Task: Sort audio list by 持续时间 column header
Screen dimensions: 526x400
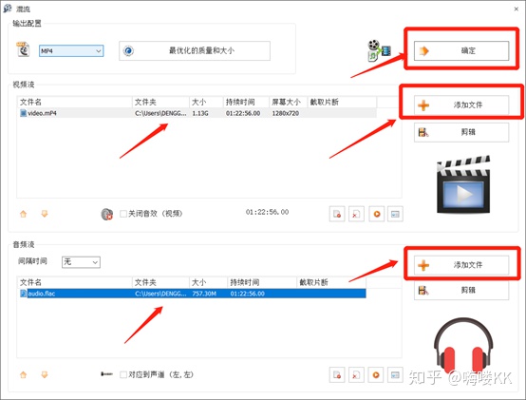Action: click(x=262, y=282)
